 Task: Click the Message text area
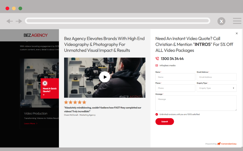[196, 103]
